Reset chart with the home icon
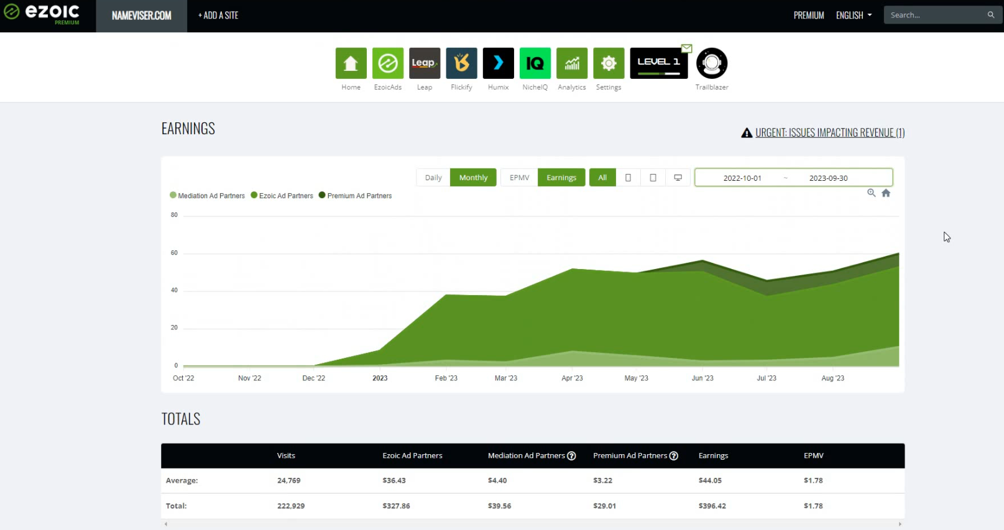Screen dimensions: 1004x530 886,193
